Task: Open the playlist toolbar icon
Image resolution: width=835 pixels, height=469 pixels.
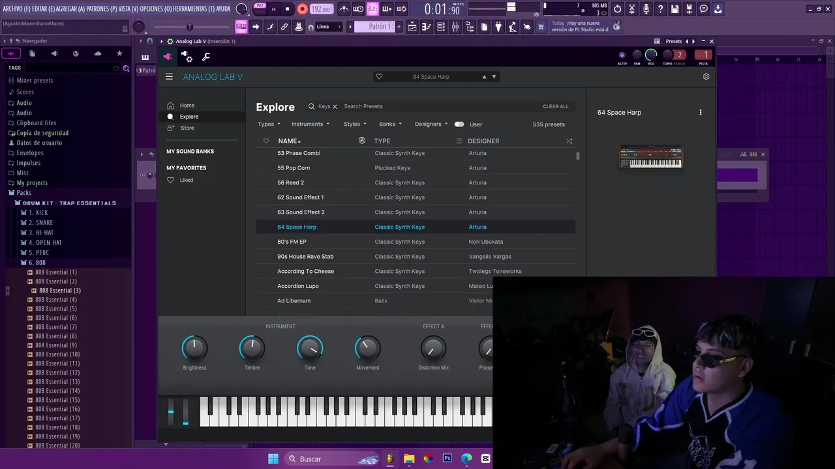Action: 412,27
